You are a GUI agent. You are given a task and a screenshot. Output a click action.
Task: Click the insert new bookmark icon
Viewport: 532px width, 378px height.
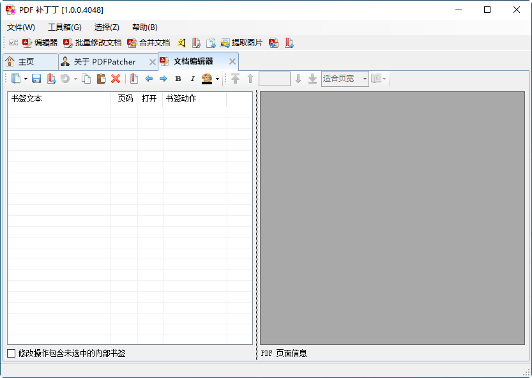pyautogui.click(x=134, y=79)
